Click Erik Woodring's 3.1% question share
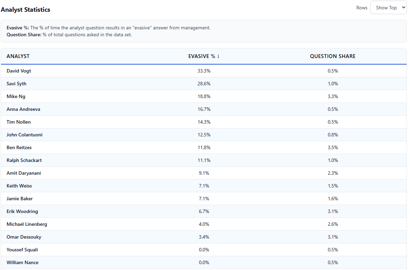 333,212
